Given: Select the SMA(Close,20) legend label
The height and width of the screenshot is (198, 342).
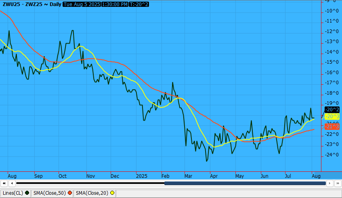Looking at the screenshot, I should 92,193.
